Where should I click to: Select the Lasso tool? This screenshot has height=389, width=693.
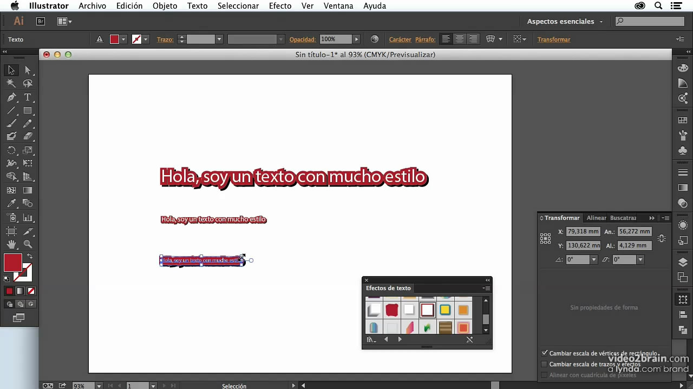coord(28,84)
